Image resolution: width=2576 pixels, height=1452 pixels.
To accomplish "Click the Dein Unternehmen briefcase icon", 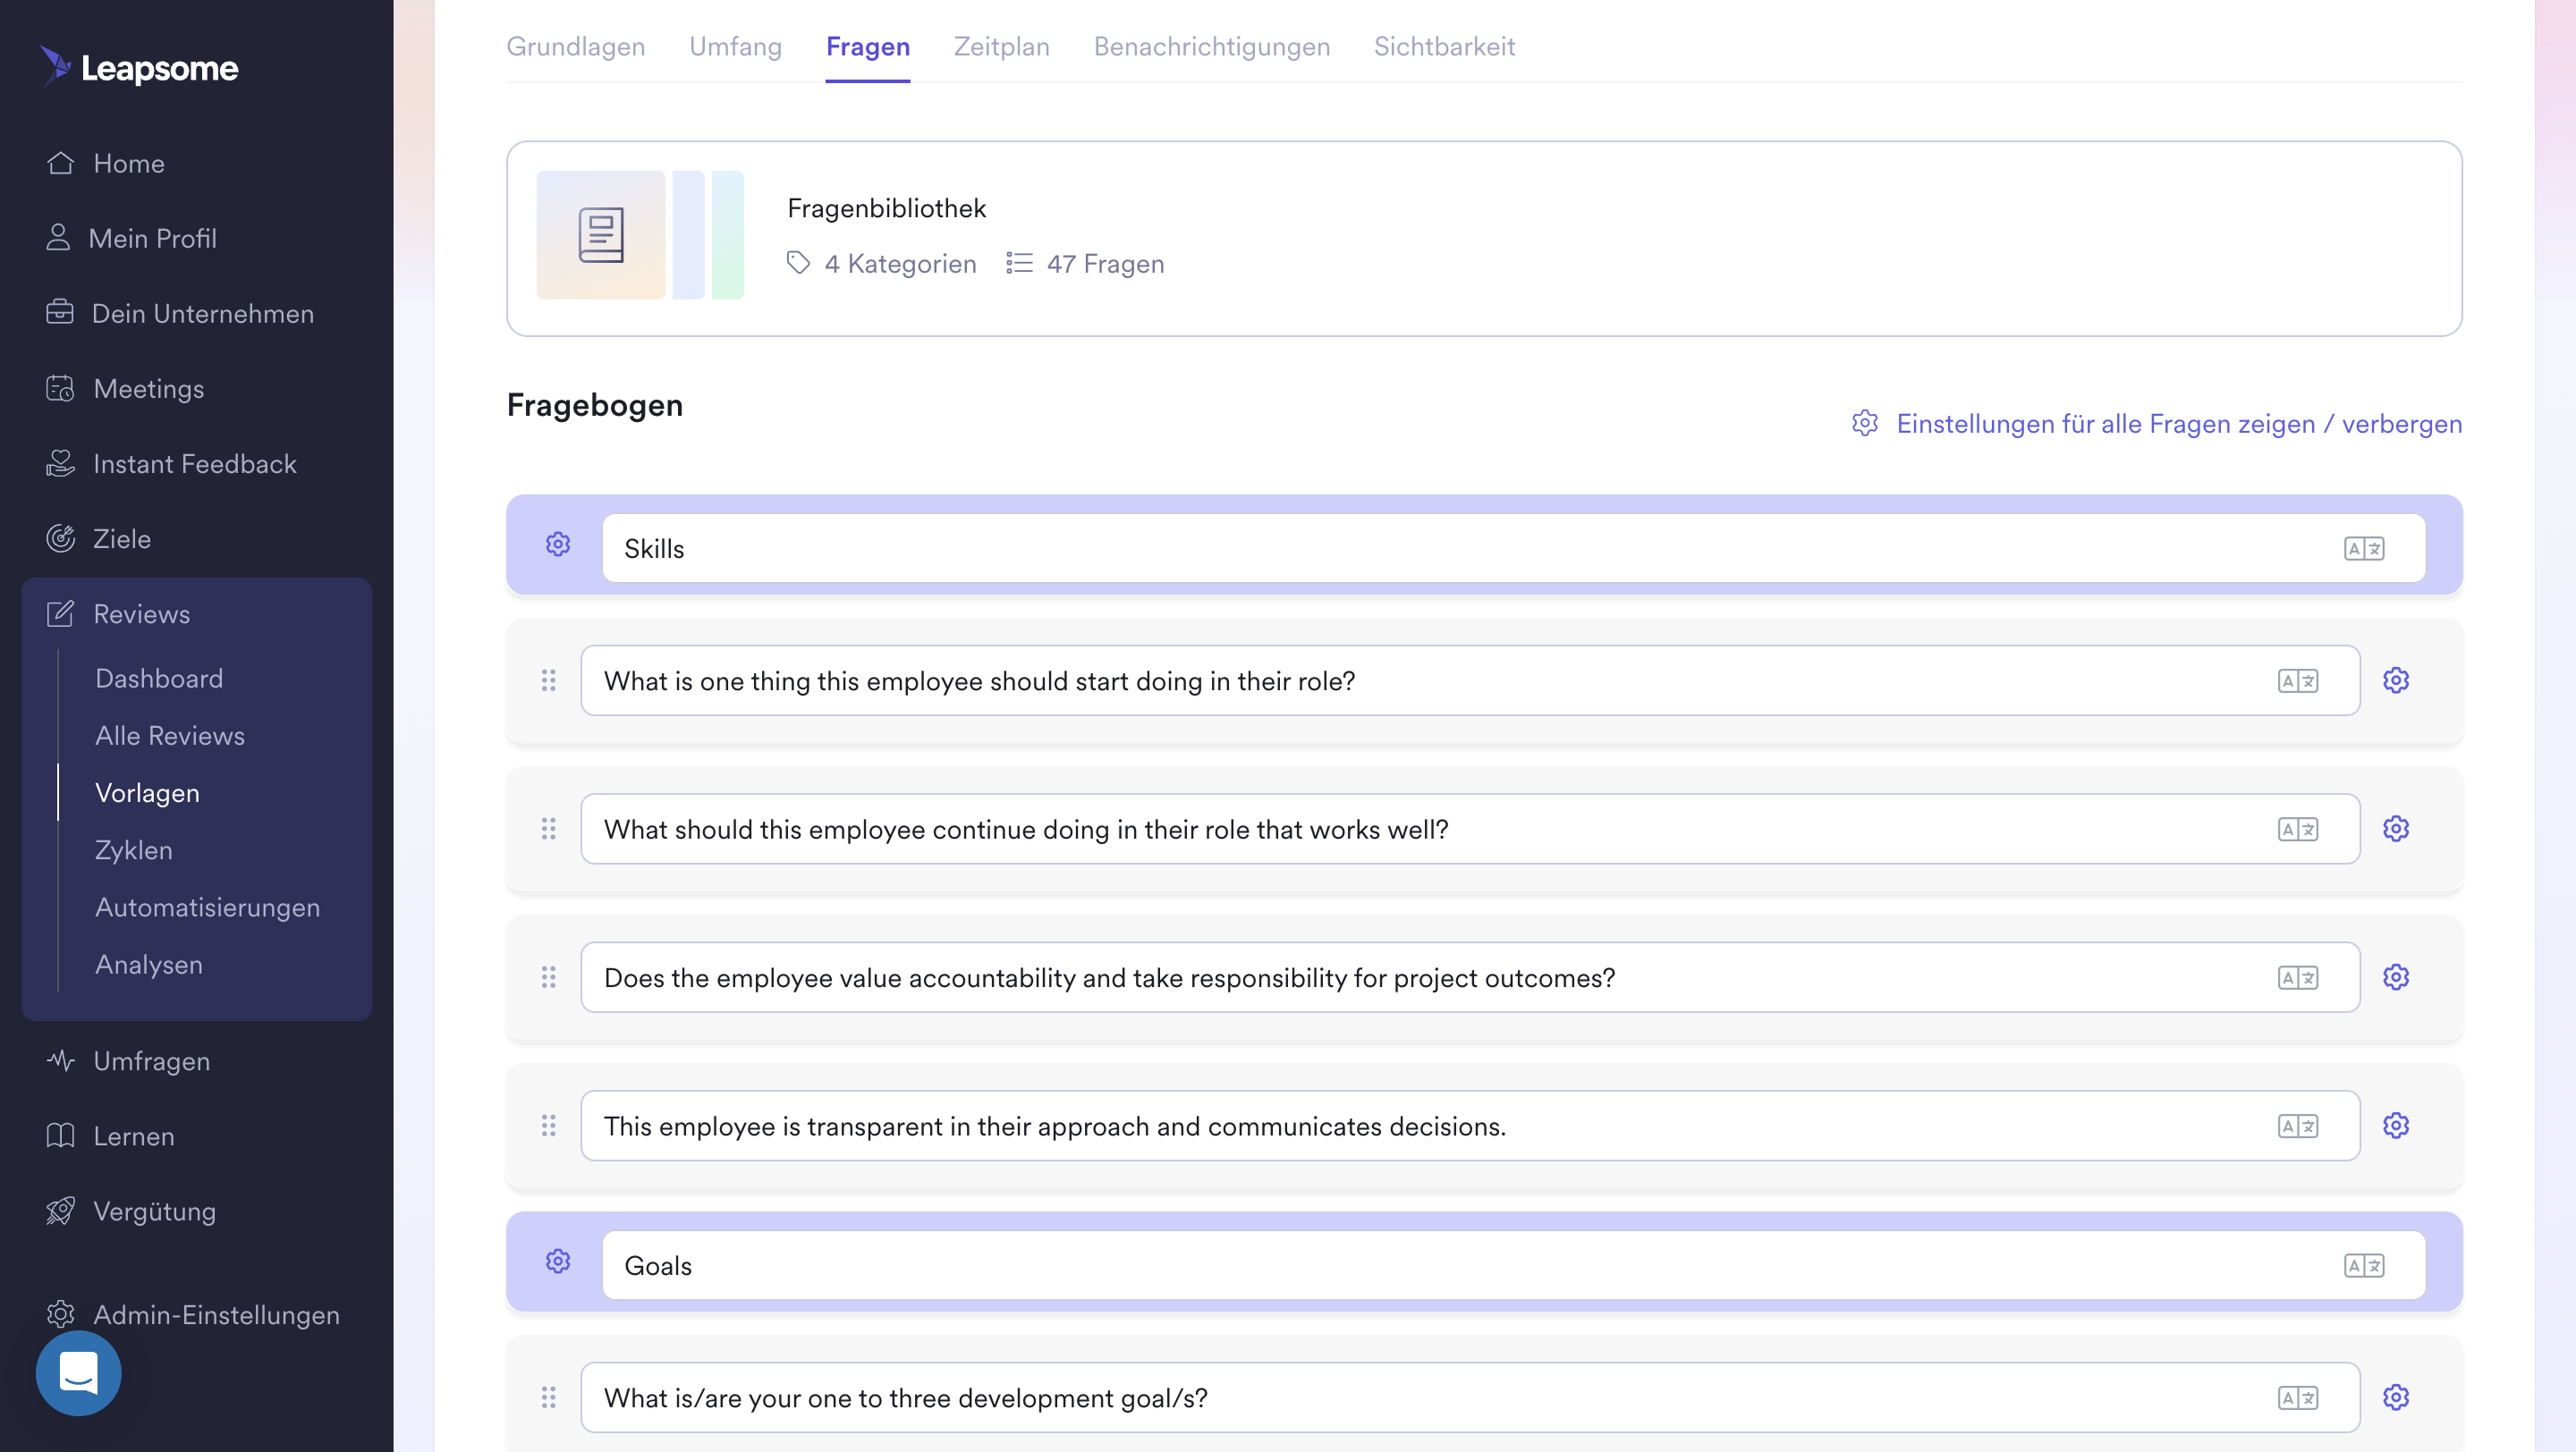I will pyautogui.click(x=60, y=313).
